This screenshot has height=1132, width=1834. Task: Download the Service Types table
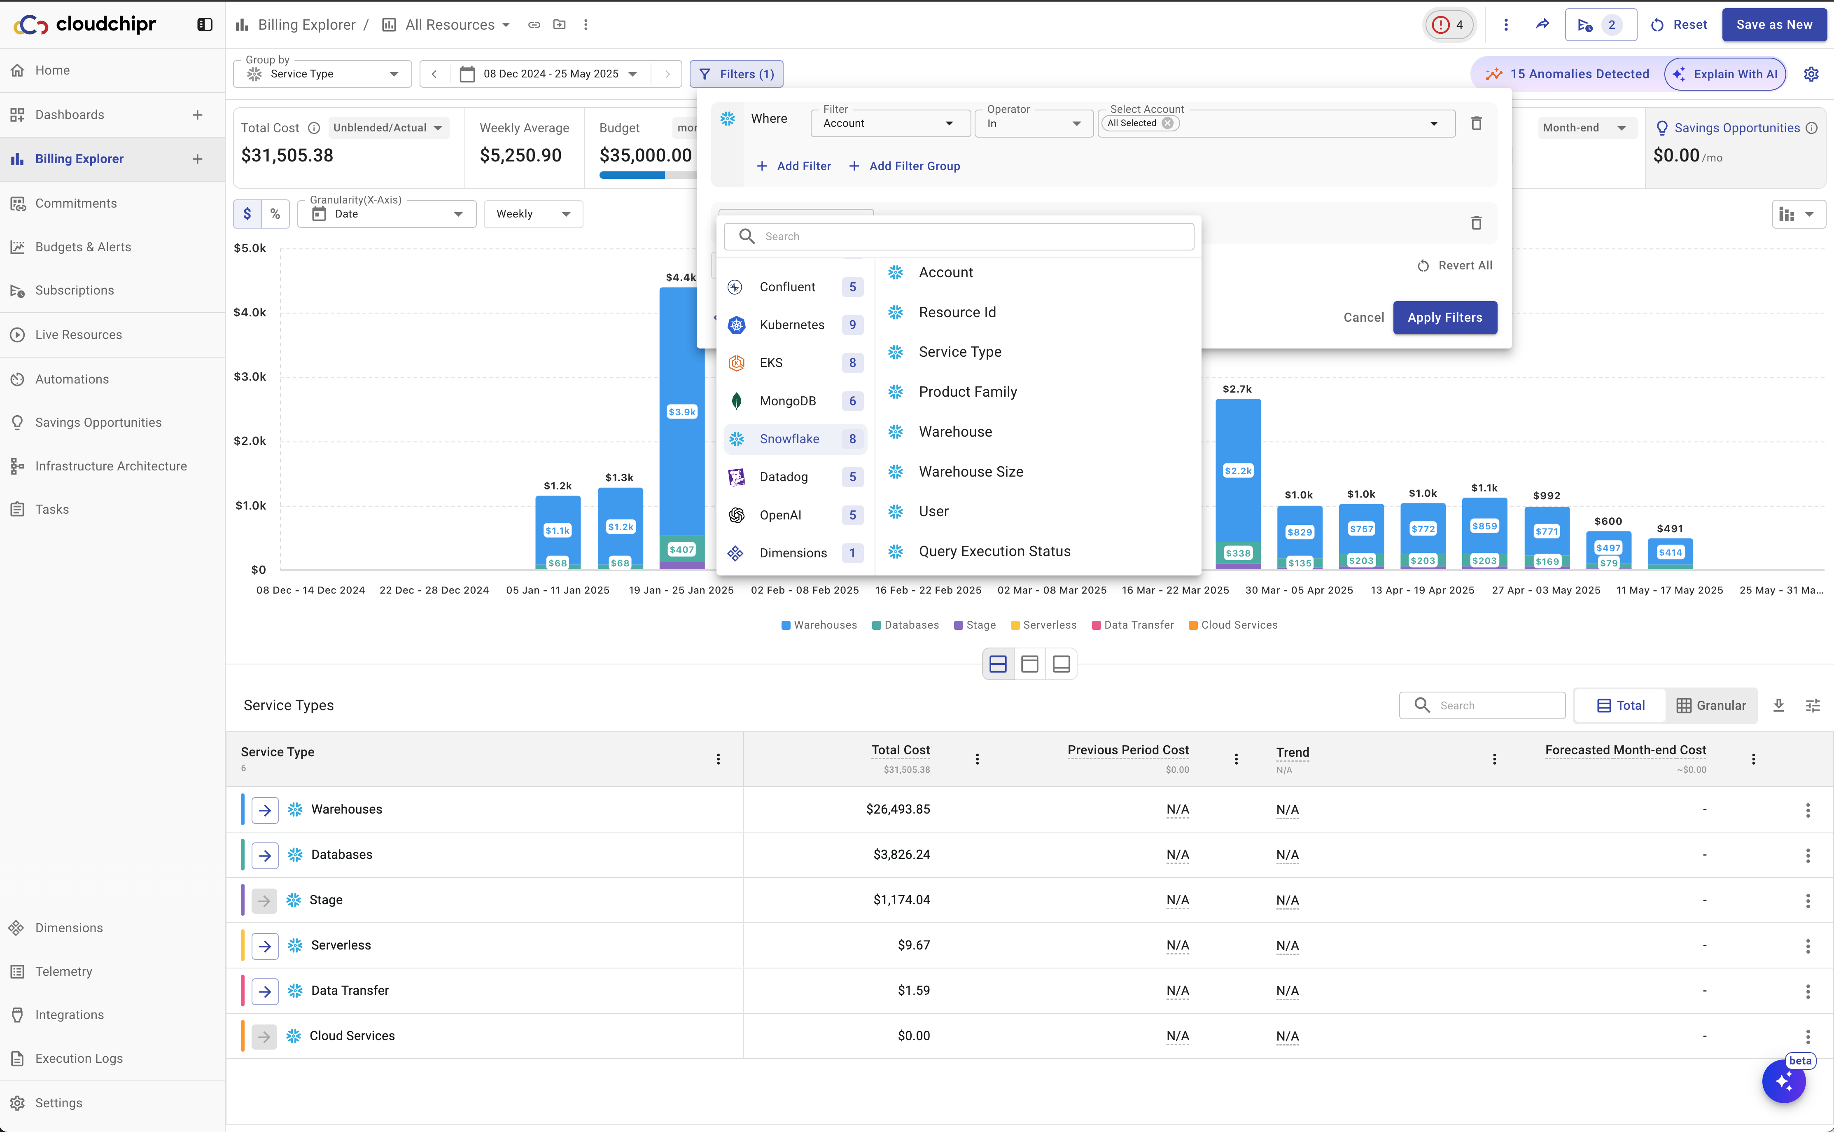point(1779,705)
